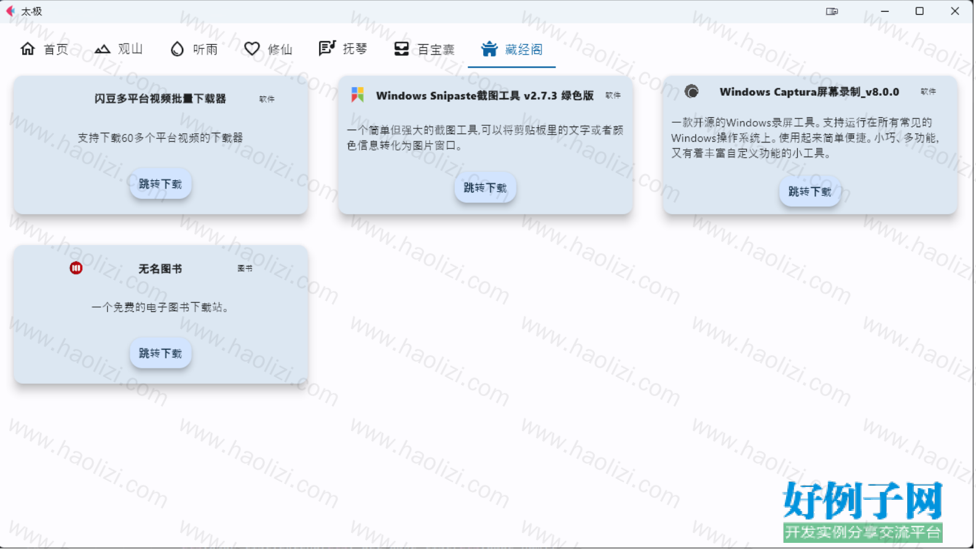Open the 百宝囊 toolbox tab
This screenshot has height=549, width=976.
[424, 49]
